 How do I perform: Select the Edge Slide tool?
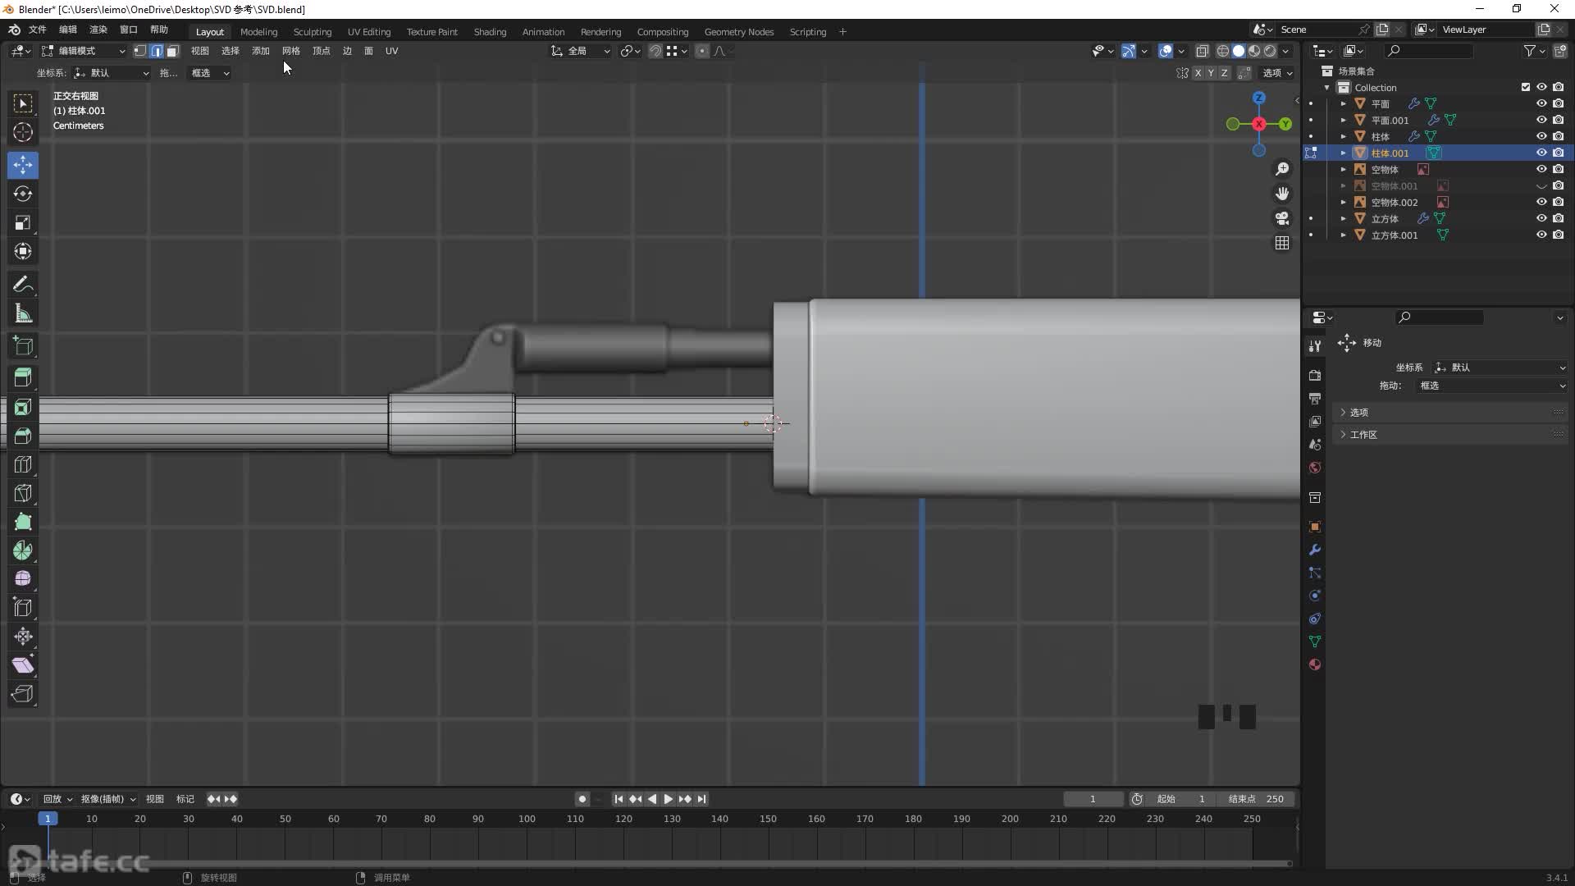point(23,608)
